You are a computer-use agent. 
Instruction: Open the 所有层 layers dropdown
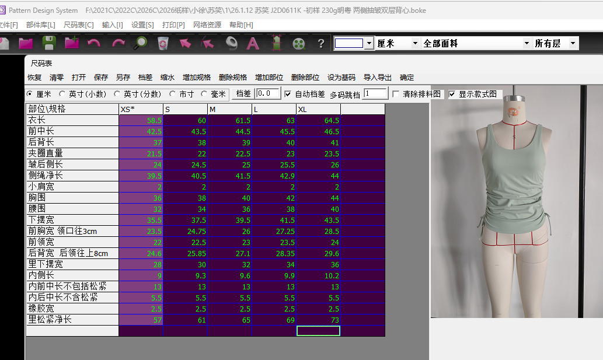[x=573, y=44]
